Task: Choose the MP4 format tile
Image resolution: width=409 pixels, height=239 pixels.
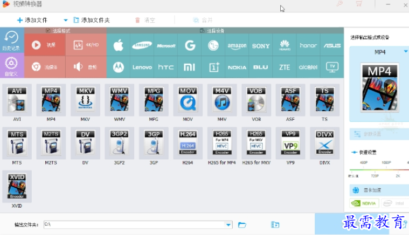Action: [51, 100]
